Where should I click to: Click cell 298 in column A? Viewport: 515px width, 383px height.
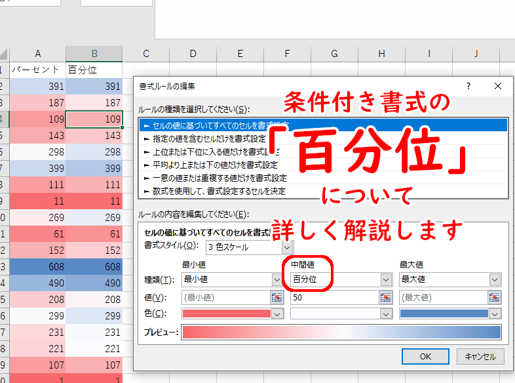click(x=38, y=152)
